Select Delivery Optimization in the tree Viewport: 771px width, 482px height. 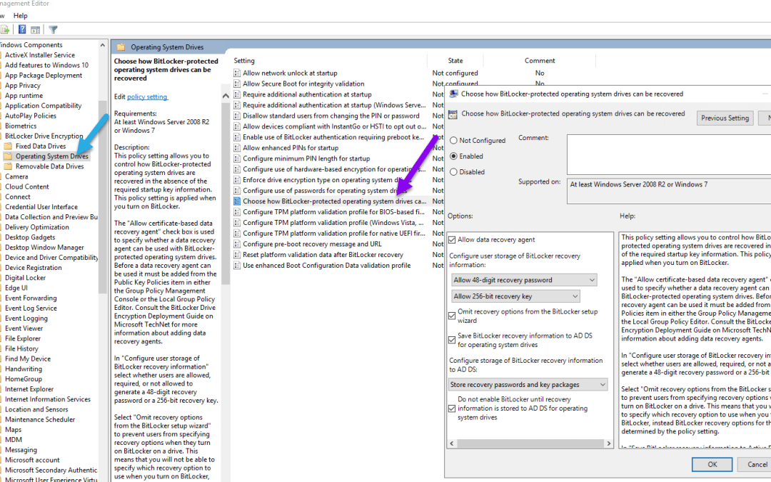click(x=37, y=227)
